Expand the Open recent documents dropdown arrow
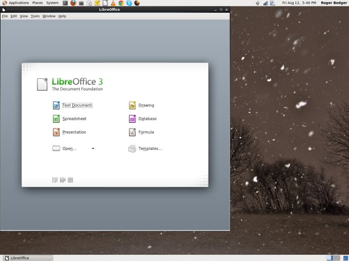Viewport: 349px width, 261px height. click(93, 148)
